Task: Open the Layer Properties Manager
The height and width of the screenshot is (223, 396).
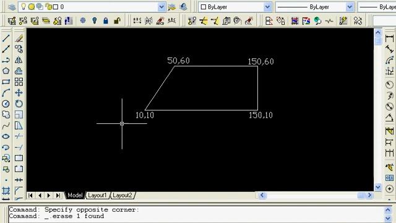Action: click(x=12, y=7)
